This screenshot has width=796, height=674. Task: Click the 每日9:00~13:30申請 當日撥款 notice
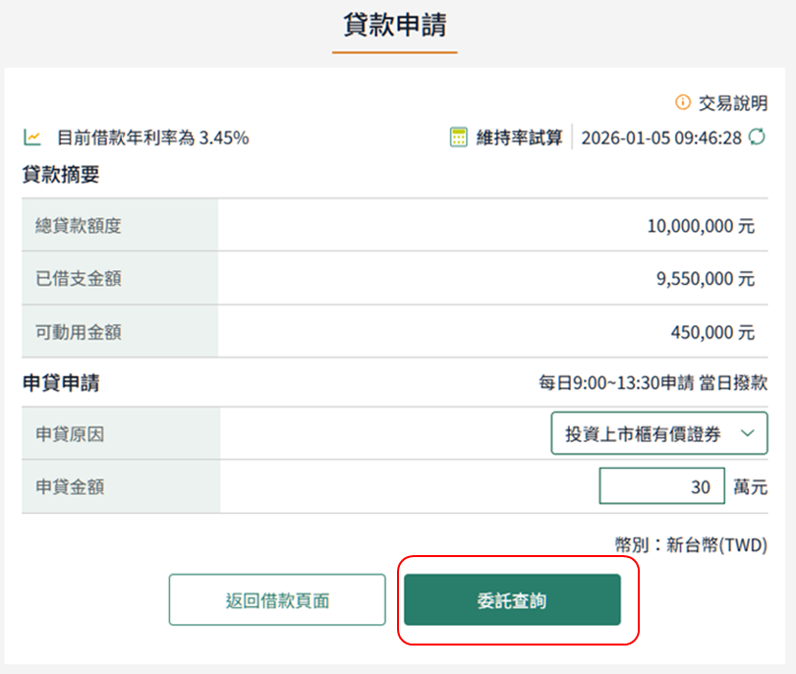tap(653, 383)
